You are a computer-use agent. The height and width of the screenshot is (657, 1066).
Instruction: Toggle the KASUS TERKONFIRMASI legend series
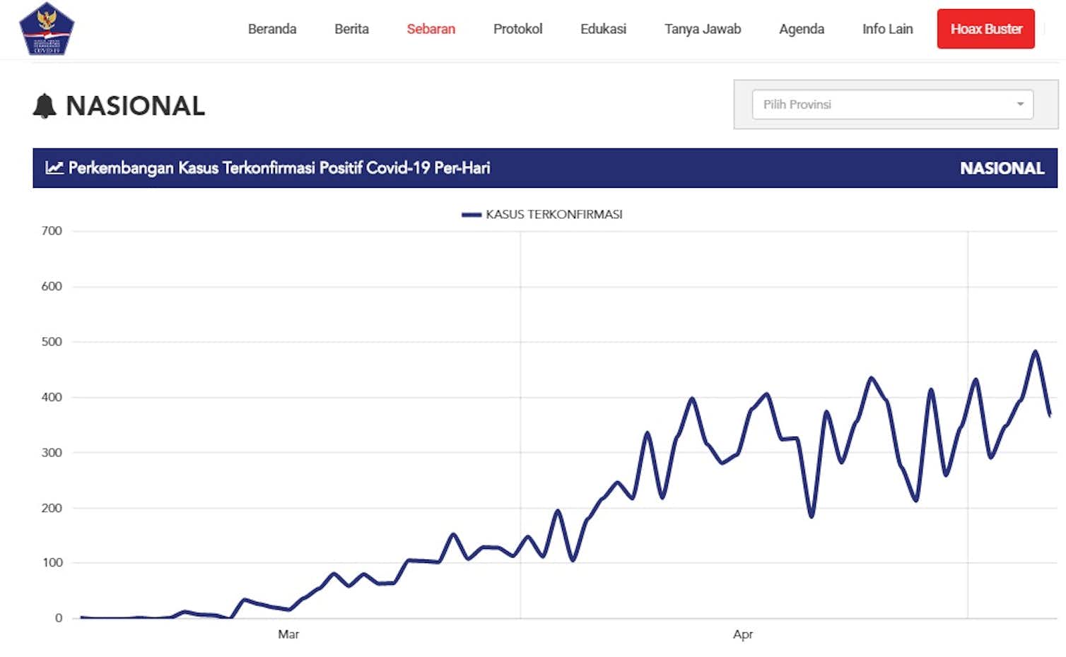click(x=553, y=215)
